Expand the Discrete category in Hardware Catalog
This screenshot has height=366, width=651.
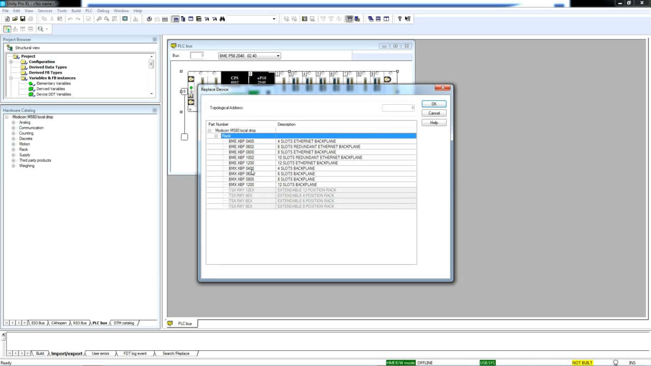tap(13, 139)
